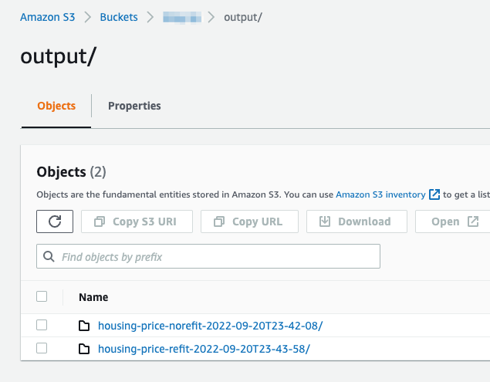Check the housing-price-refit folder checkbox
The width and height of the screenshot is (490, 382).
point(42,348)
